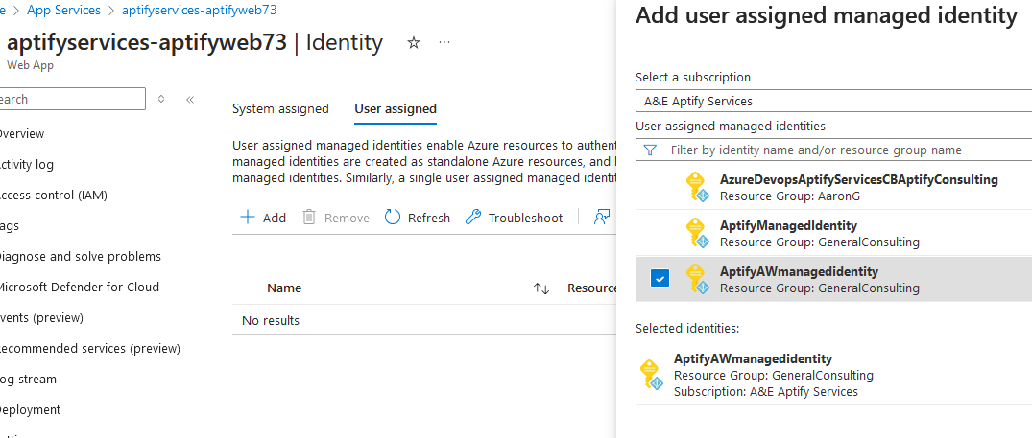Image resolution: width=1032 pixels, height=438 pixels.
Task: Open Activity log in sidebar
Action: click(26, 164)
